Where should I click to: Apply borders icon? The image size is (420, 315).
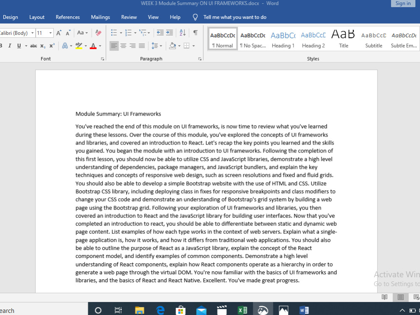pos(186,46)
